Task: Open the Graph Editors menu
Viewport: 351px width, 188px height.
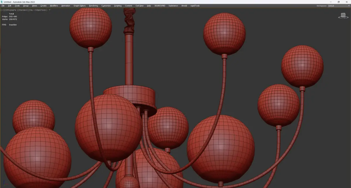Action: click(80, 6)
